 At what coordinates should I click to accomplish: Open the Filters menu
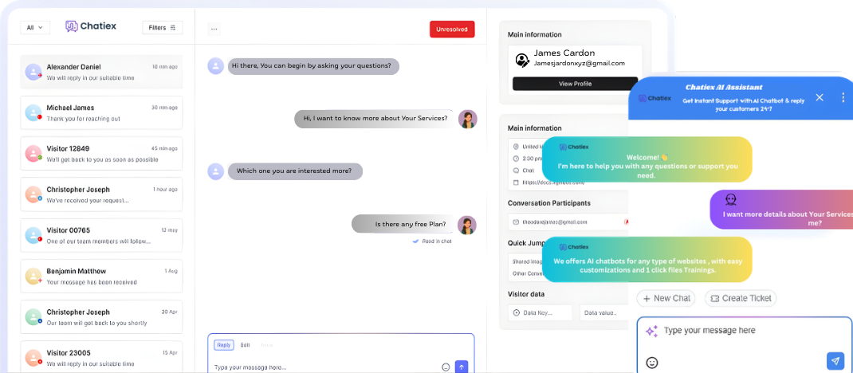click(x=162, y=27)
